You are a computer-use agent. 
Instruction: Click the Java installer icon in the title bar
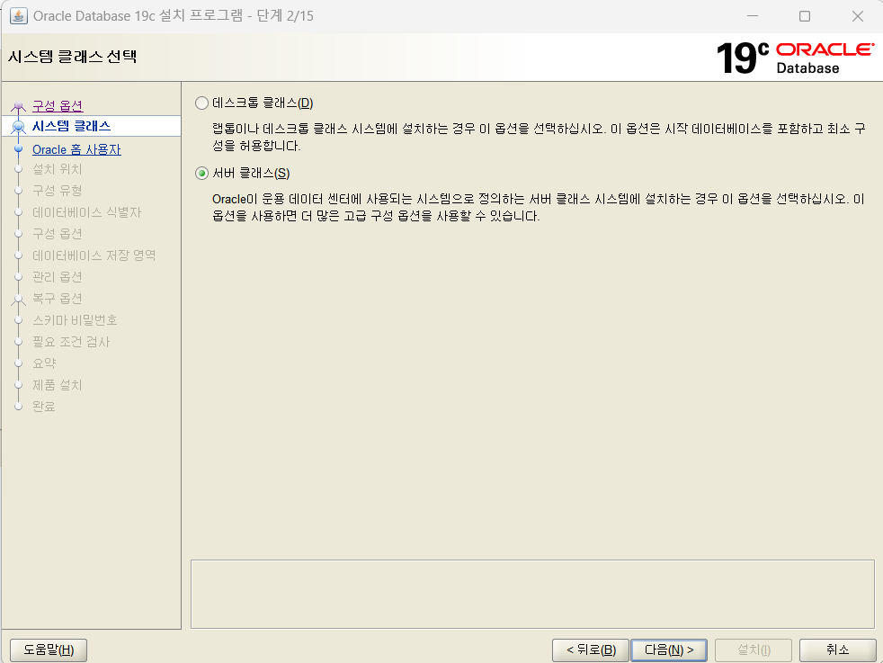tap(19, 16)
